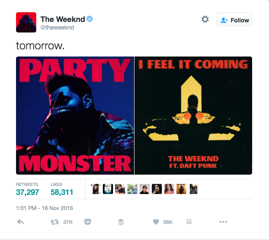Image resolution: width=269 pixels, height=240 pixels.
Task: View The Weeknd profile avatar
Action: [26, 22]
